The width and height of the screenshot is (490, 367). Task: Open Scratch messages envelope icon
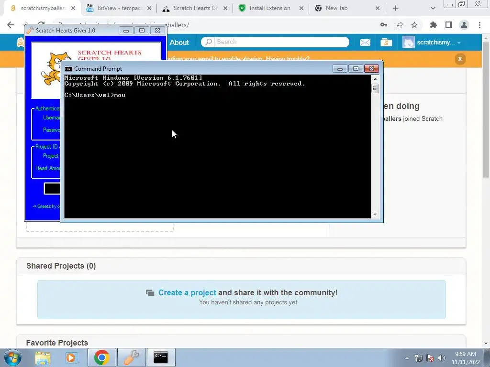coord(365,43)
